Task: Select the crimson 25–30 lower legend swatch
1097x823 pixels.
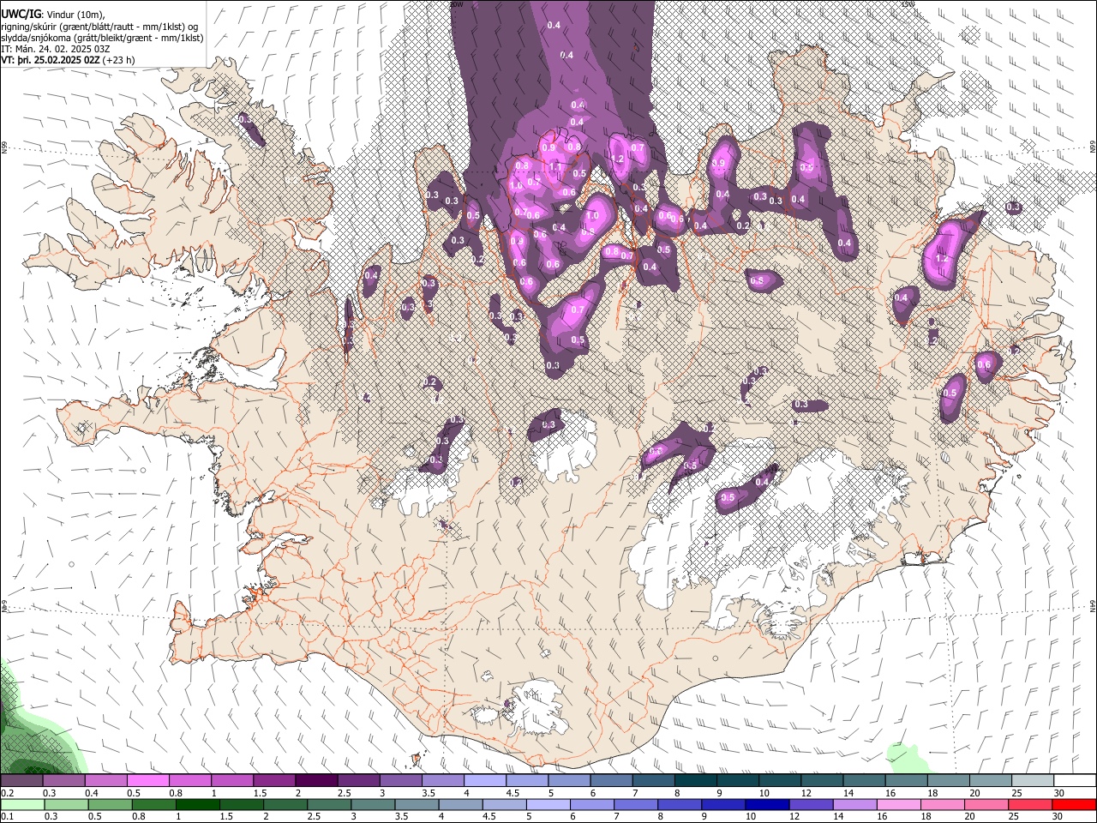Action: tap(1029, 805)
